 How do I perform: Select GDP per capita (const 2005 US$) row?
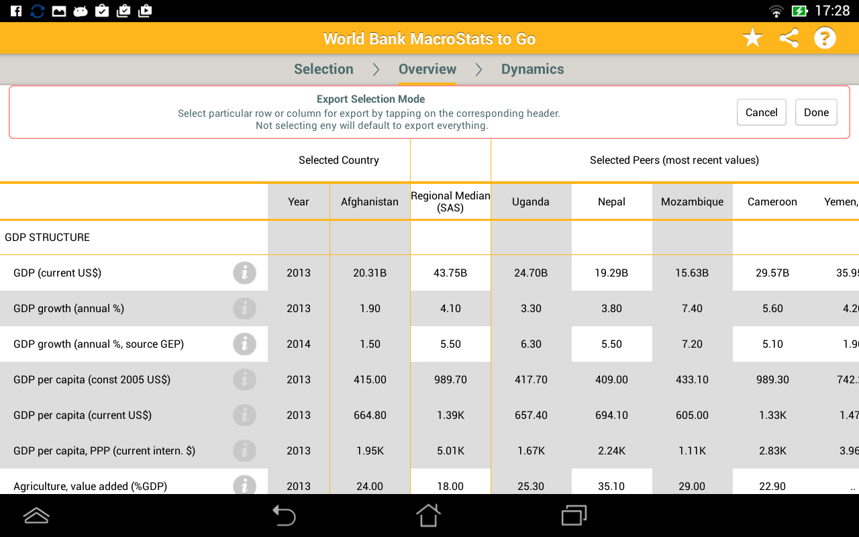pyautogui.click(x=134, y=379)
